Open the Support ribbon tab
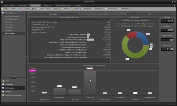This screenshot has width=177, height=106. click(x=78, y=5)
